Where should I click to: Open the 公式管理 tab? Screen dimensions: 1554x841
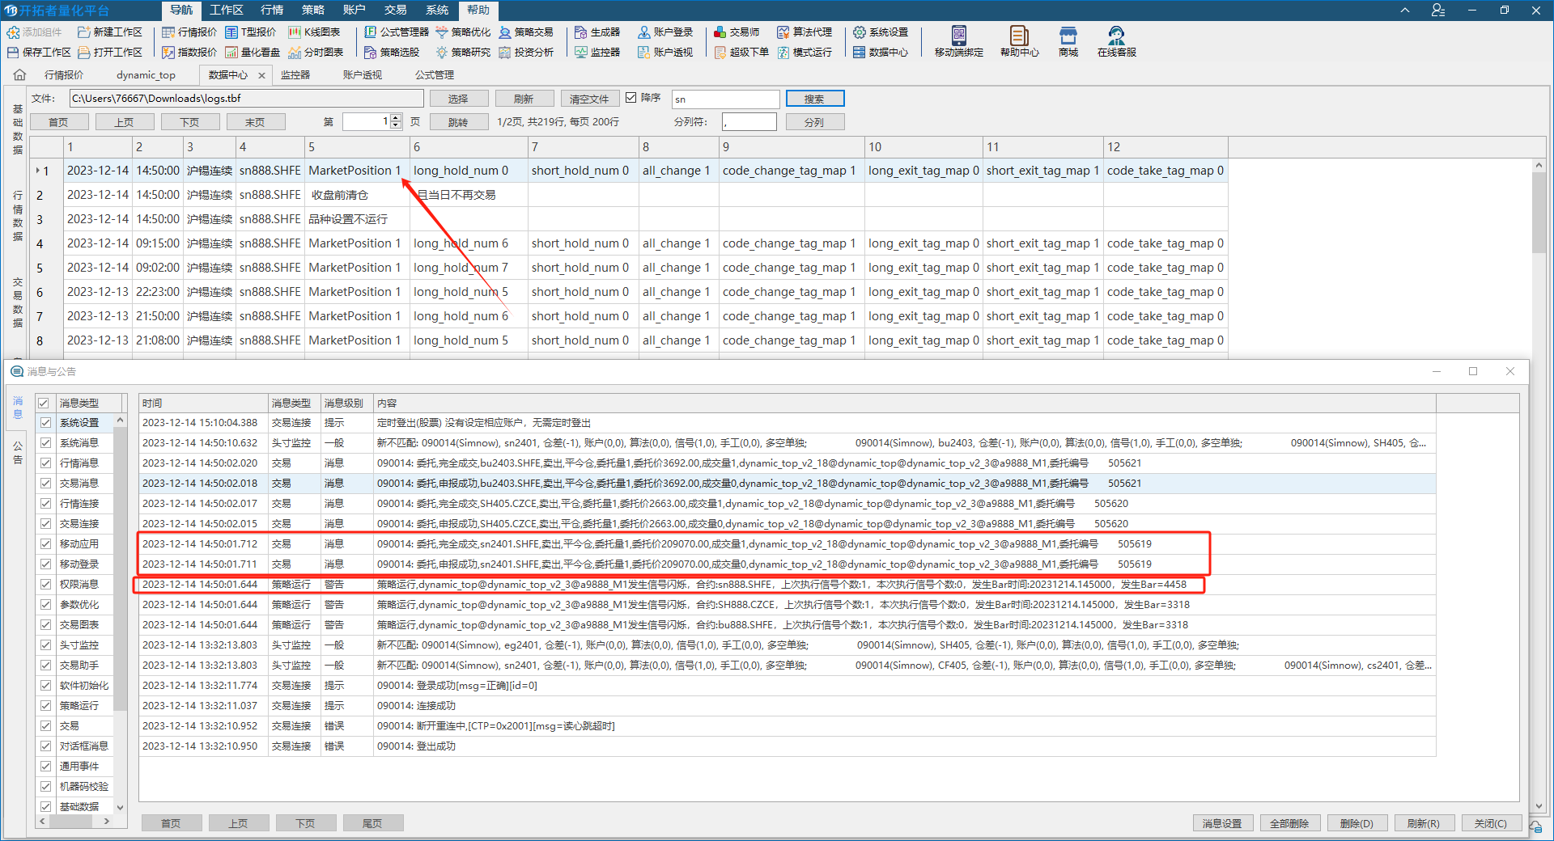[435, 74]
